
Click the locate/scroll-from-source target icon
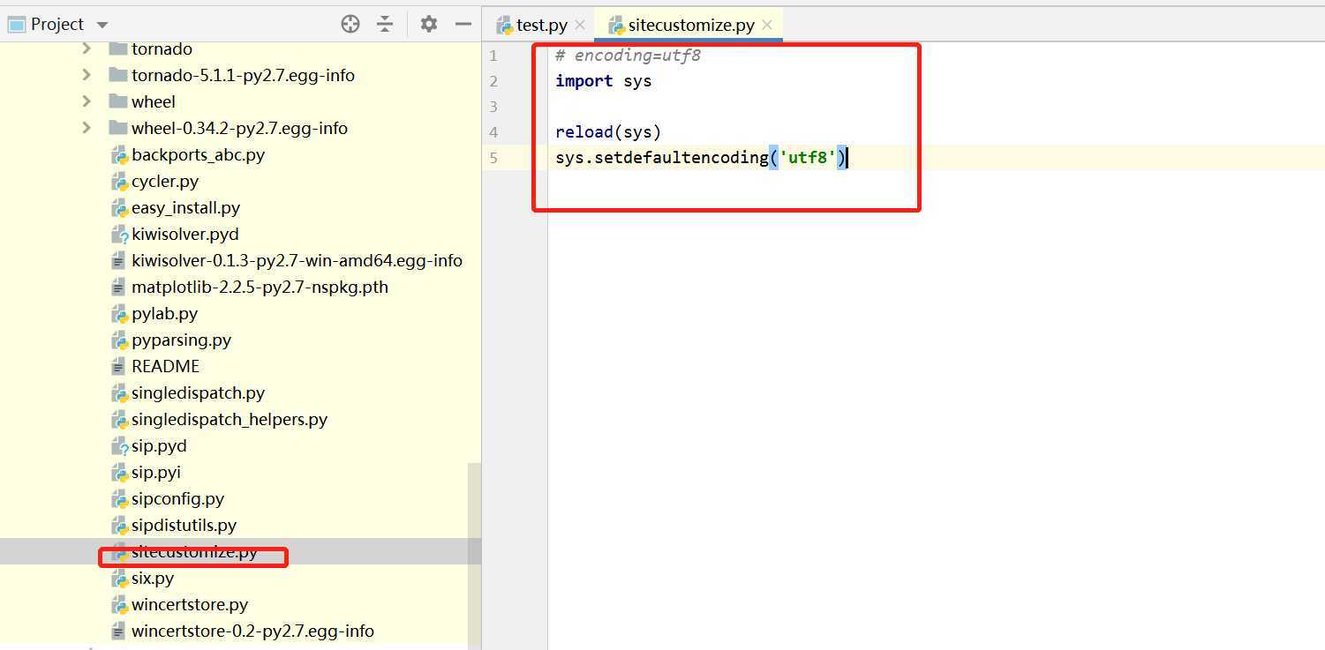click(x=350, y=24)
